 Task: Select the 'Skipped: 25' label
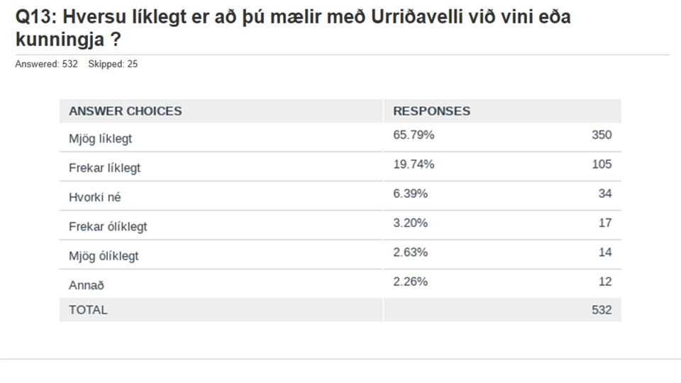click(113, 64)
